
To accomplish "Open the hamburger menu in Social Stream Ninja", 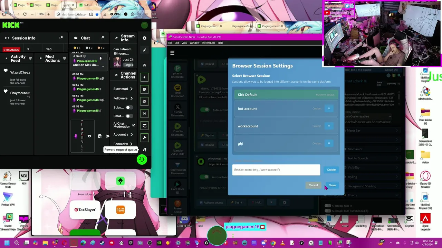I will click(x=172, y=53).
